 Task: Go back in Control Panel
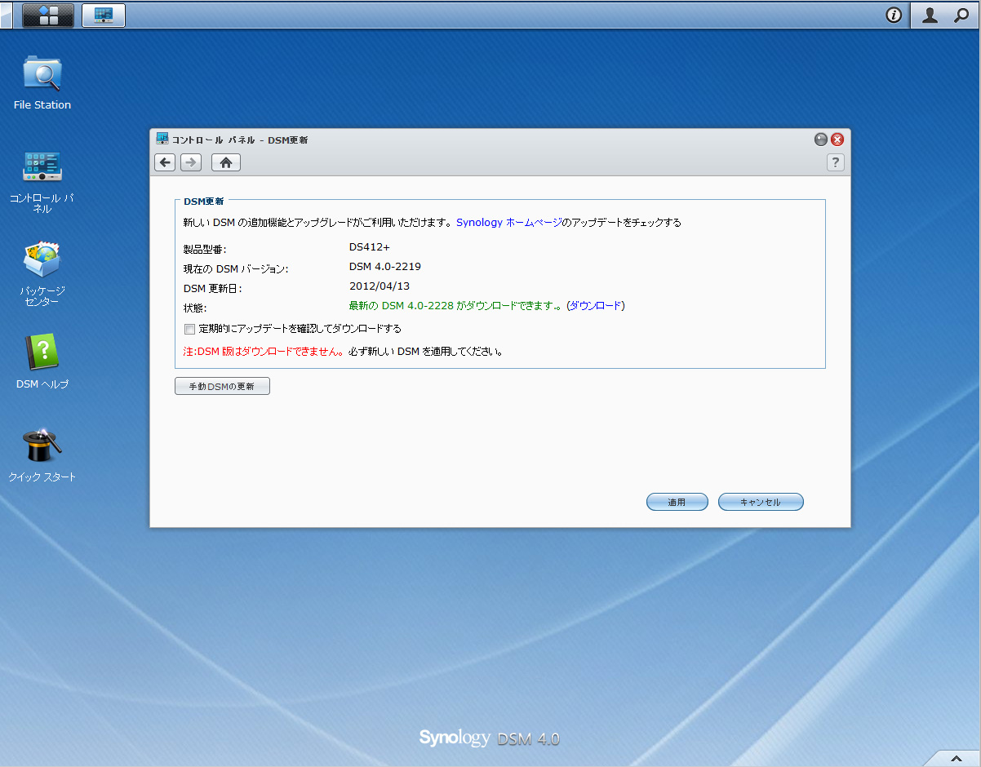(x=166, y=163)
